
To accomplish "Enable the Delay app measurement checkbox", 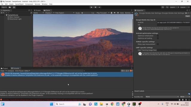I will pos(158,44).
